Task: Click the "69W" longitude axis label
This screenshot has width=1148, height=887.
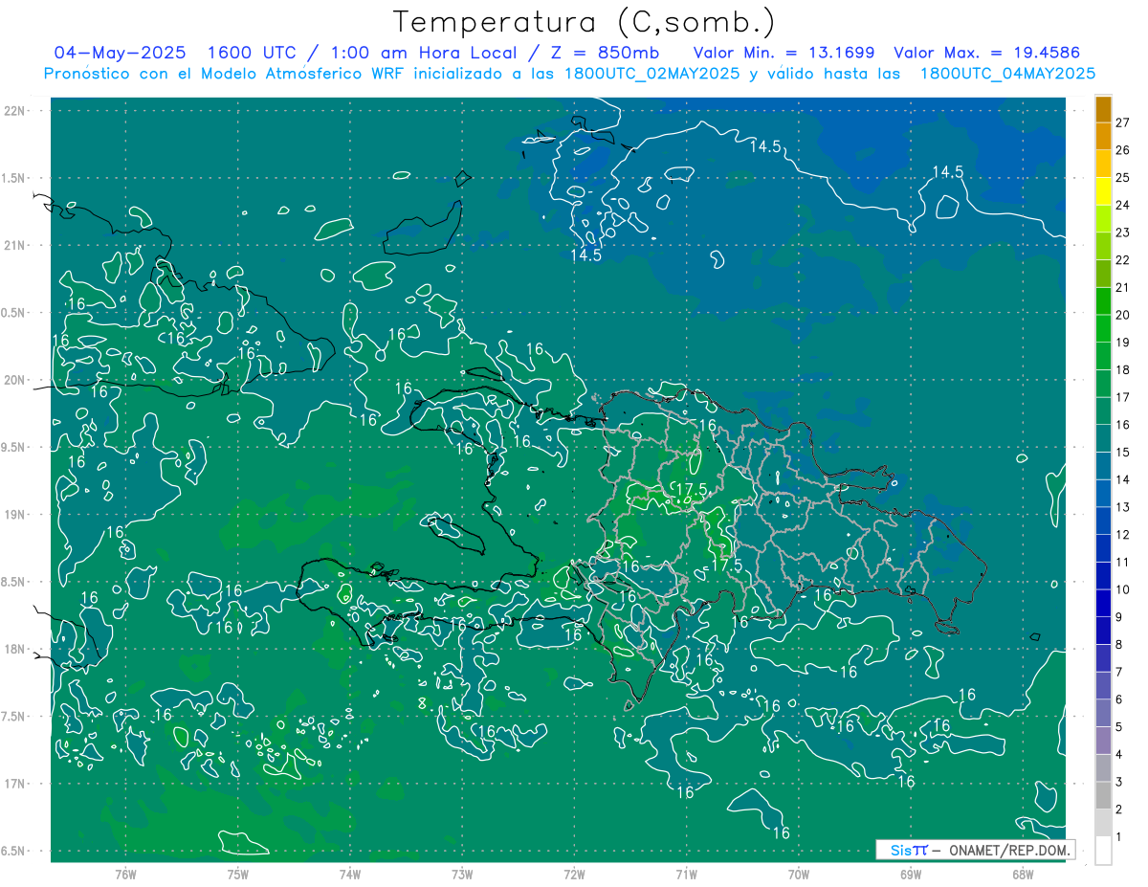Action: pos(911,875)
